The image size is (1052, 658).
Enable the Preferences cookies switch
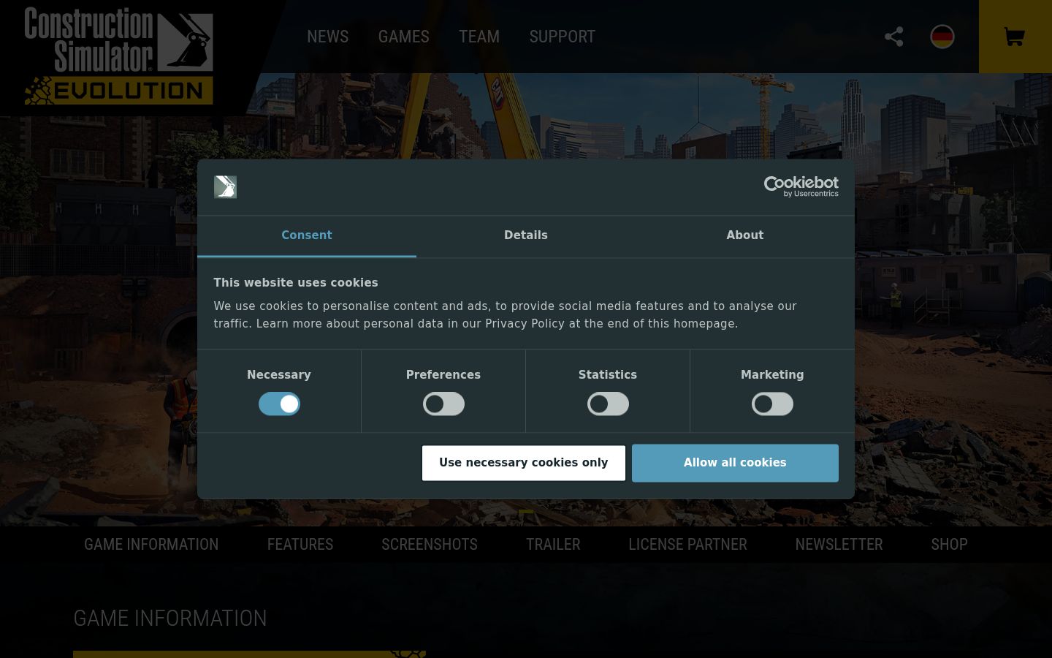[443, 404]
